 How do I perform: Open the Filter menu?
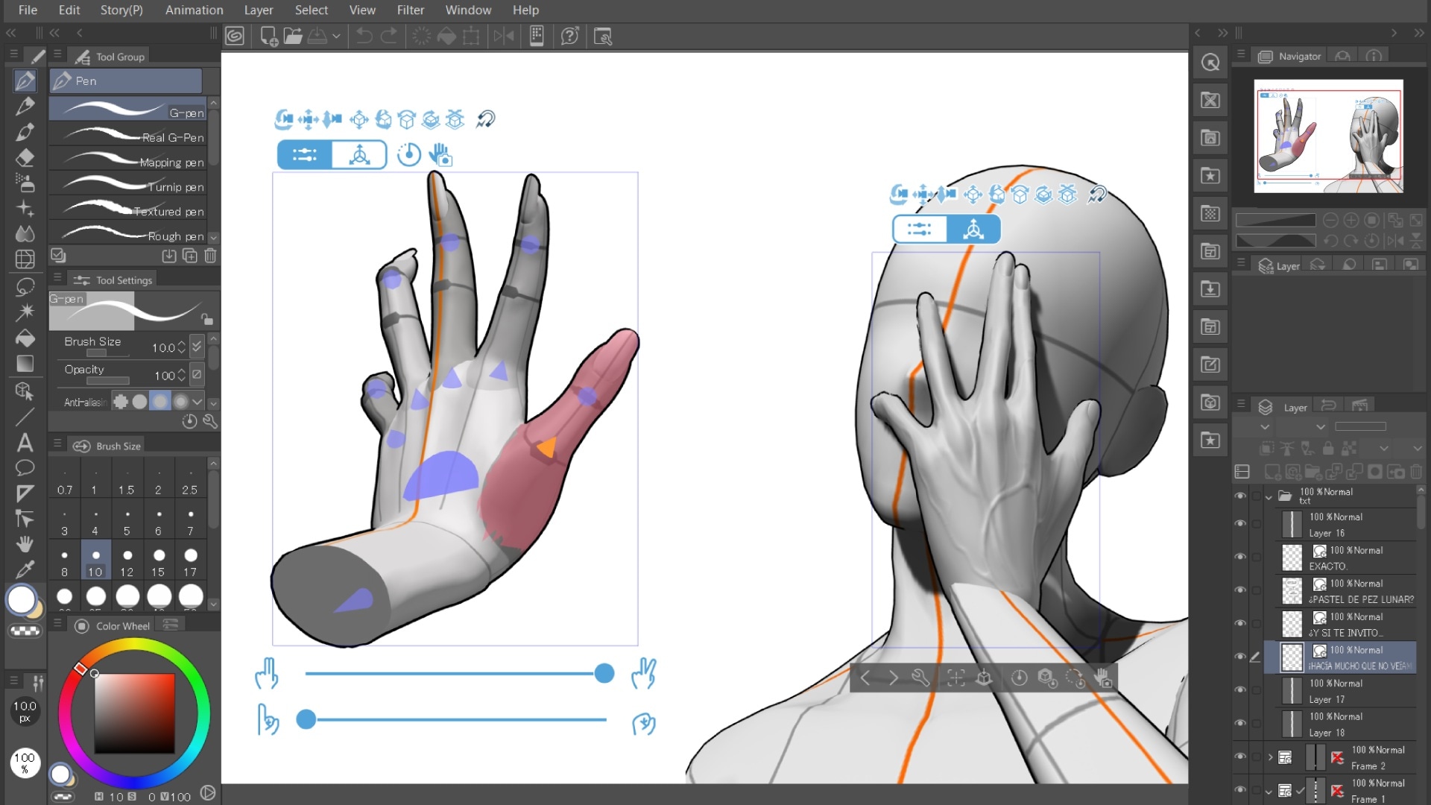click(410, 10)
